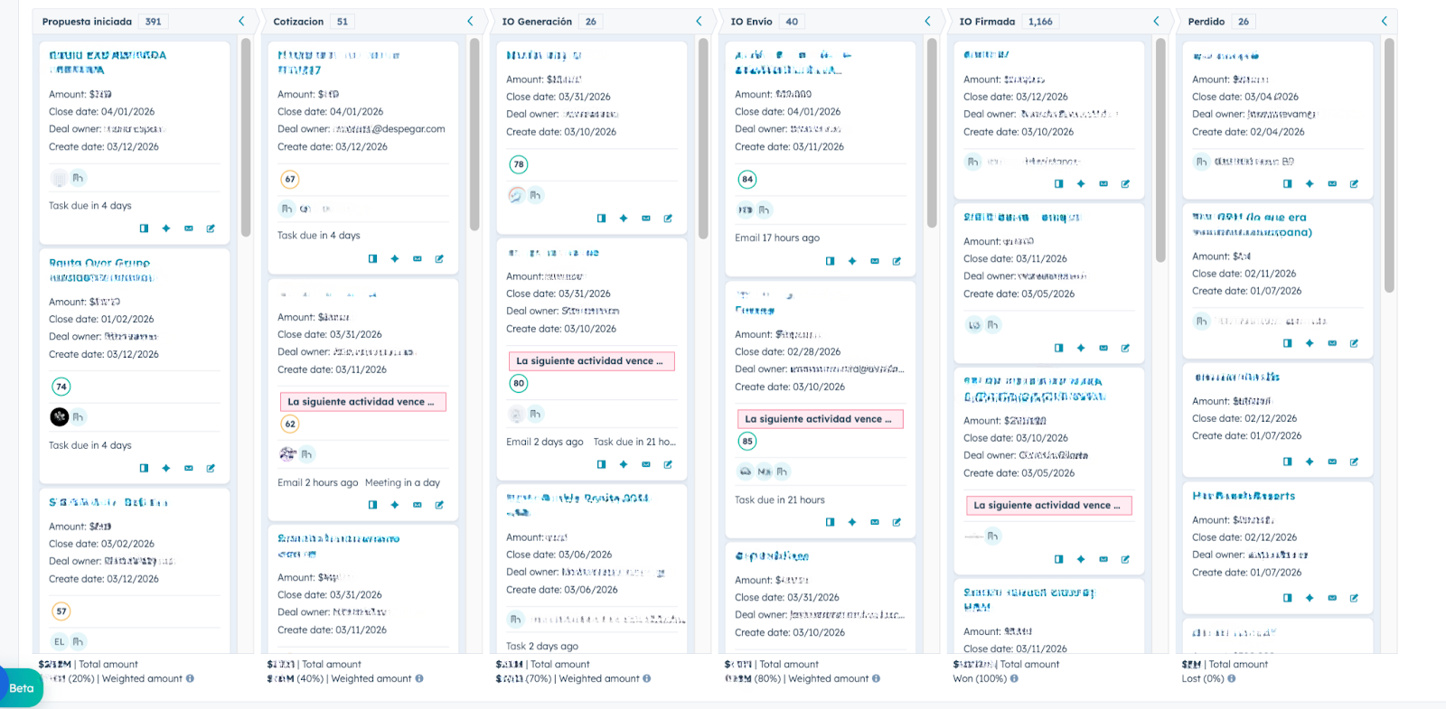
Task: Click AI sparkle on Propuesta iniciada card closing 04/01/2026
Action: click(166, 229)
